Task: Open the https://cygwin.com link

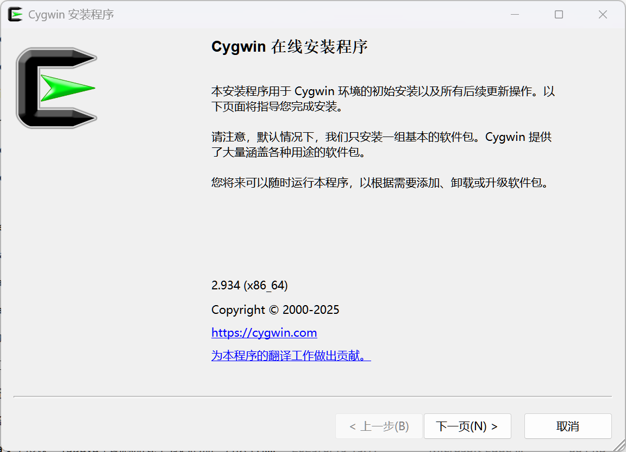Action: (x=264, y=332)
